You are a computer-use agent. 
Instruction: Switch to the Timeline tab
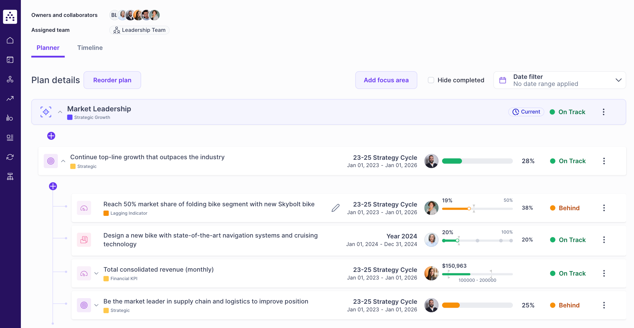pyautogui.click(x=90, y=48)
